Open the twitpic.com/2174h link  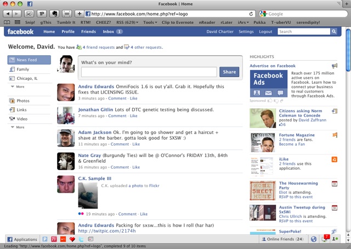pyautogui.click(x=107, y=231)
